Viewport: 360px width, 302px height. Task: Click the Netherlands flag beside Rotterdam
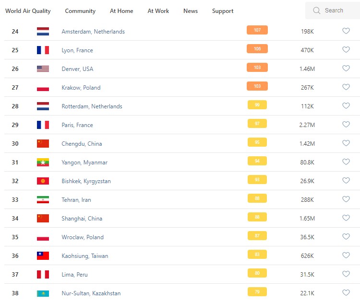43,106
